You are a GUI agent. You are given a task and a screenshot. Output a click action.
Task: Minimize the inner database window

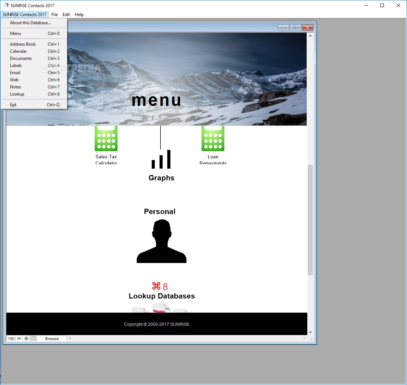click(283, 27)
